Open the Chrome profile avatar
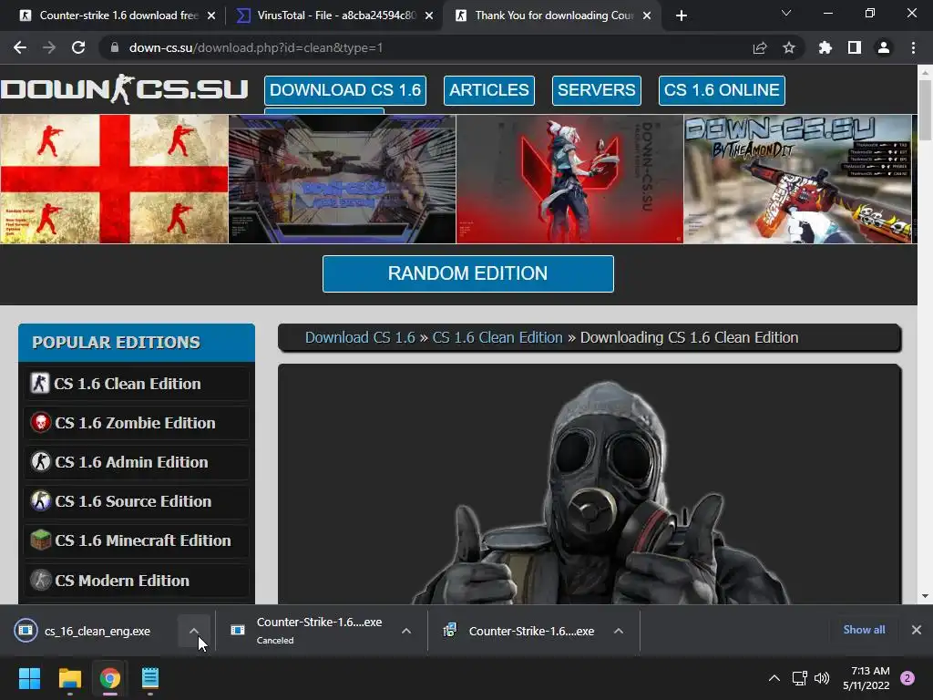The height and width of the screenshot is (700, 933). pyautogui.click(x=884, y=47)
